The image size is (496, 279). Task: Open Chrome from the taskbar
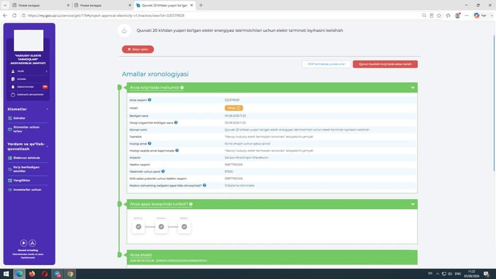click(70, 274)
